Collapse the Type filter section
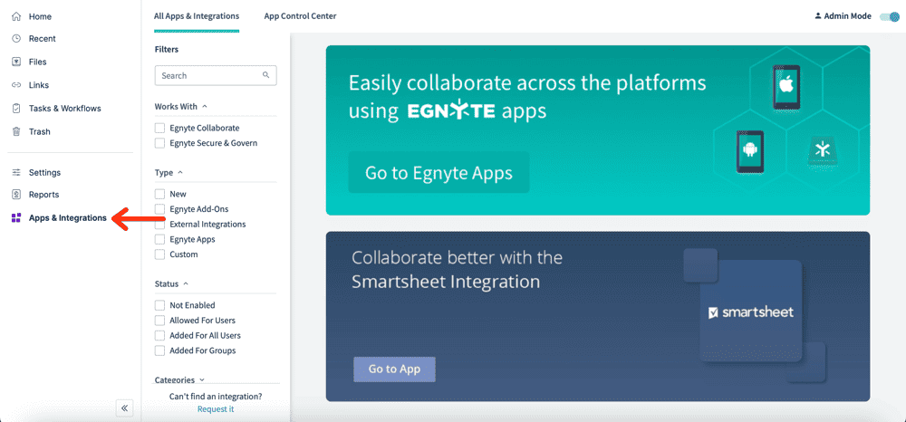The width and height of the screenshot is (906, 422). pyautogui.click(x=180, y=173)
